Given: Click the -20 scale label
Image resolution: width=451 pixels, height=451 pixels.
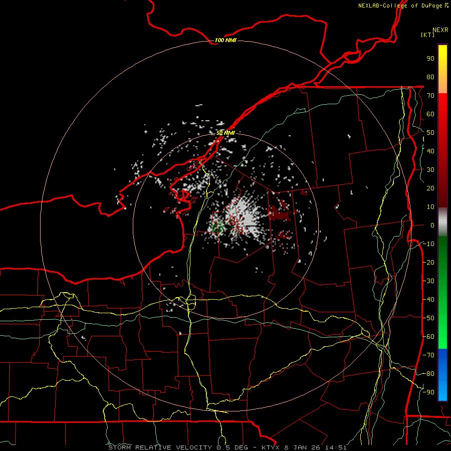Looking at the screenshot, I should (428, 262).
